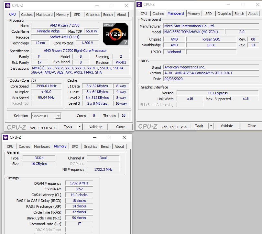The image size is (262, 234).
Task: Click the AMD Ryzen 7 processor logo
Action: click(115, 34)
